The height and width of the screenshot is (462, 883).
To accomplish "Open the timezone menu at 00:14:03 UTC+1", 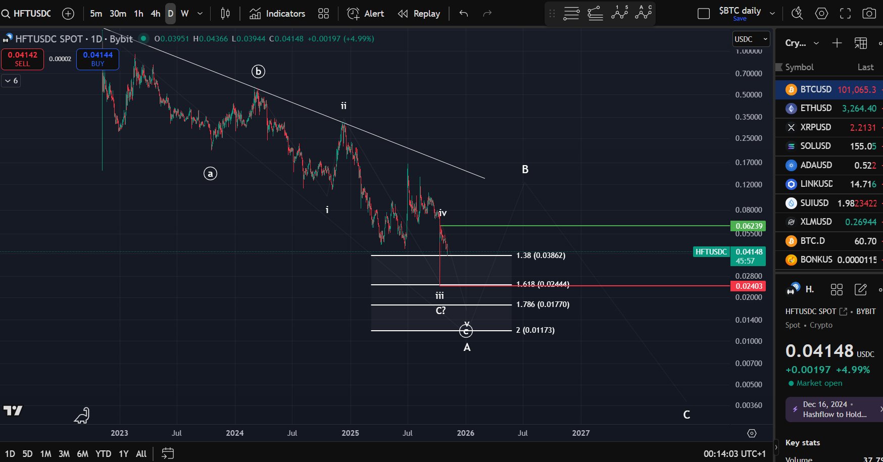I will [734, 454].
